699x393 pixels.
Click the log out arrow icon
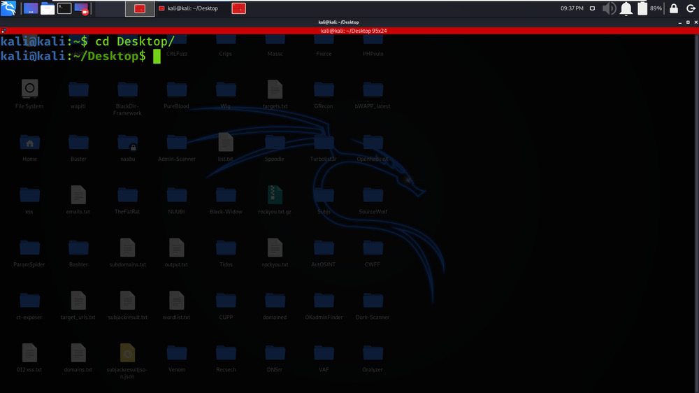[x=691, y=8]
